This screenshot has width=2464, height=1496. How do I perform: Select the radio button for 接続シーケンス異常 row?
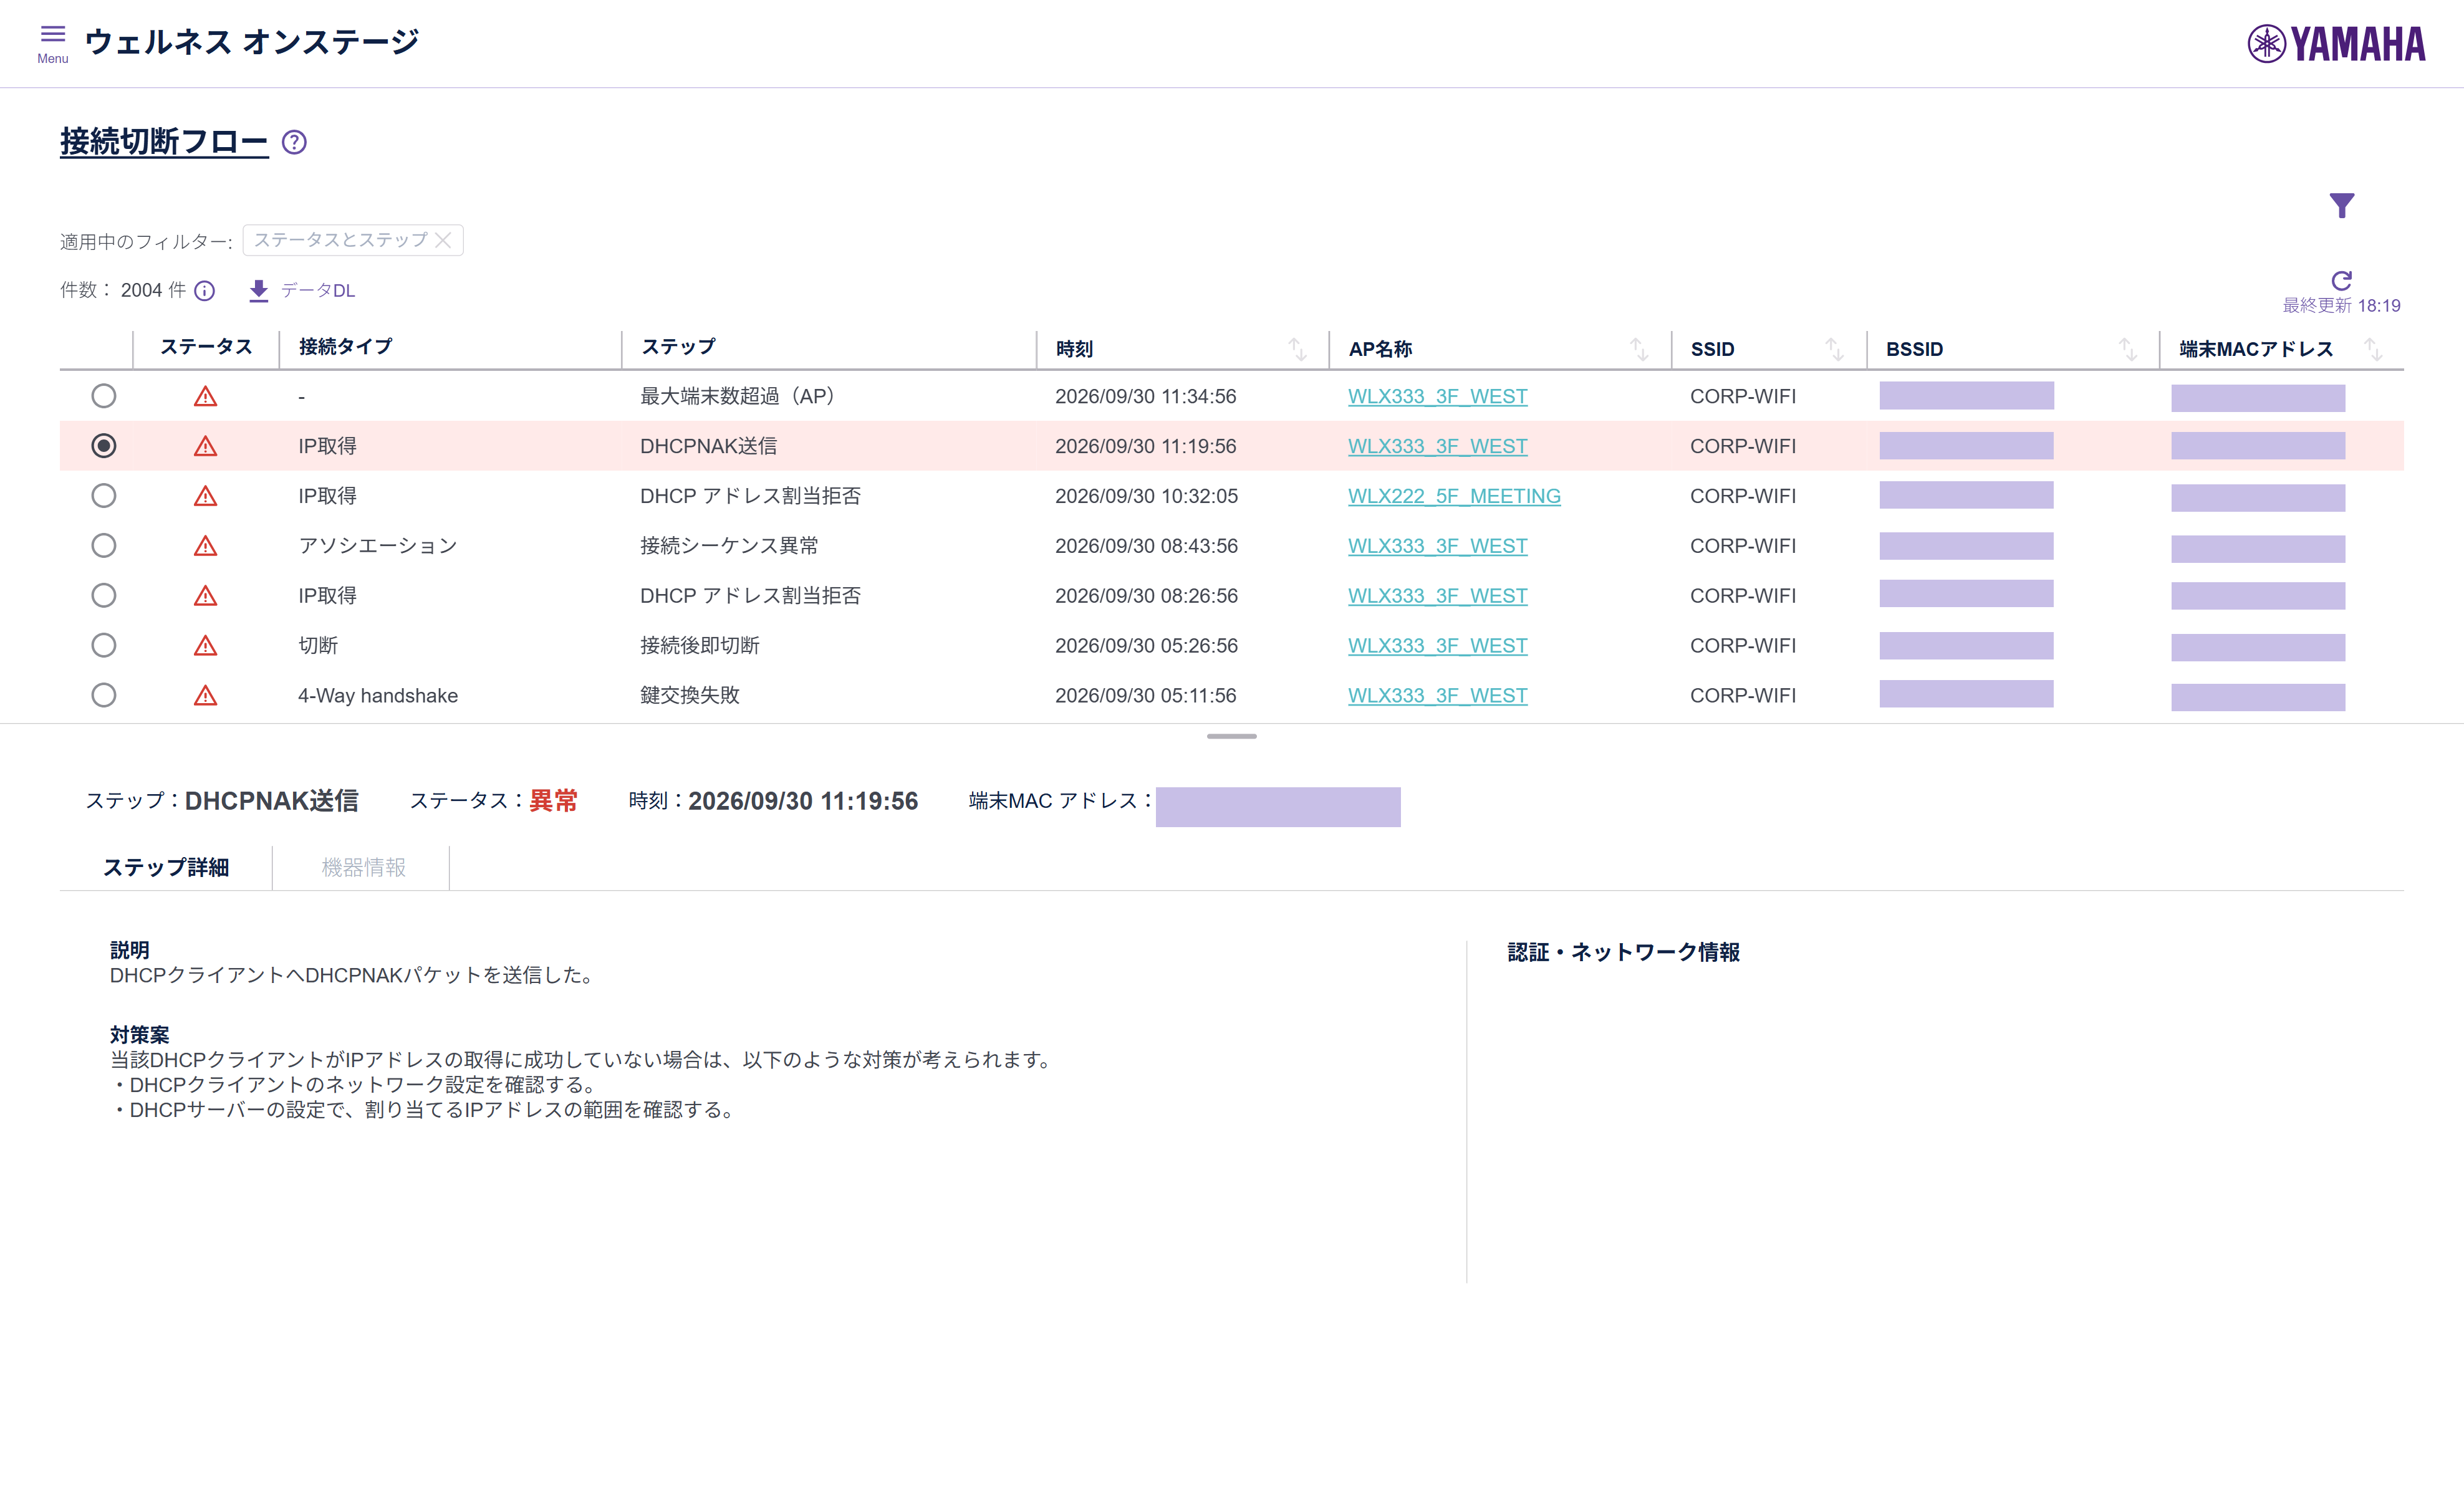104,546
